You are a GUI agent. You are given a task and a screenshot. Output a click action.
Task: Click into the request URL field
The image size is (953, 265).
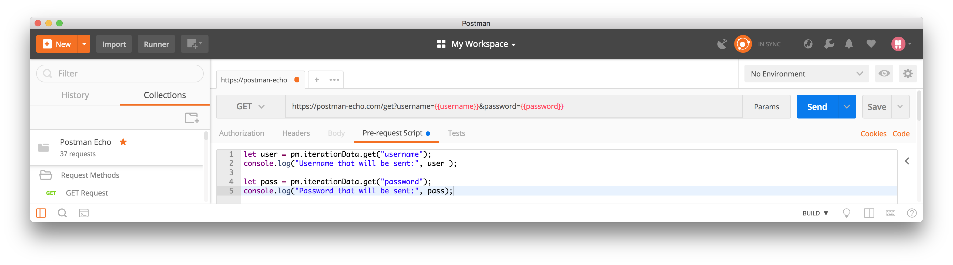[514, 106]
